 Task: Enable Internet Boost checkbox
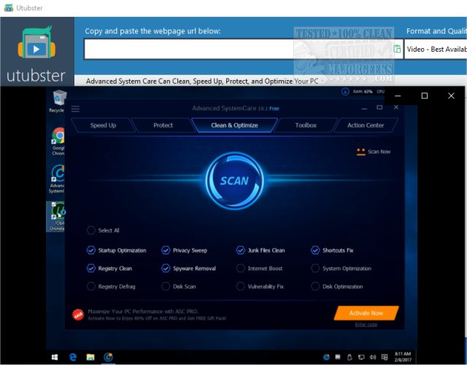click(240, 268)
